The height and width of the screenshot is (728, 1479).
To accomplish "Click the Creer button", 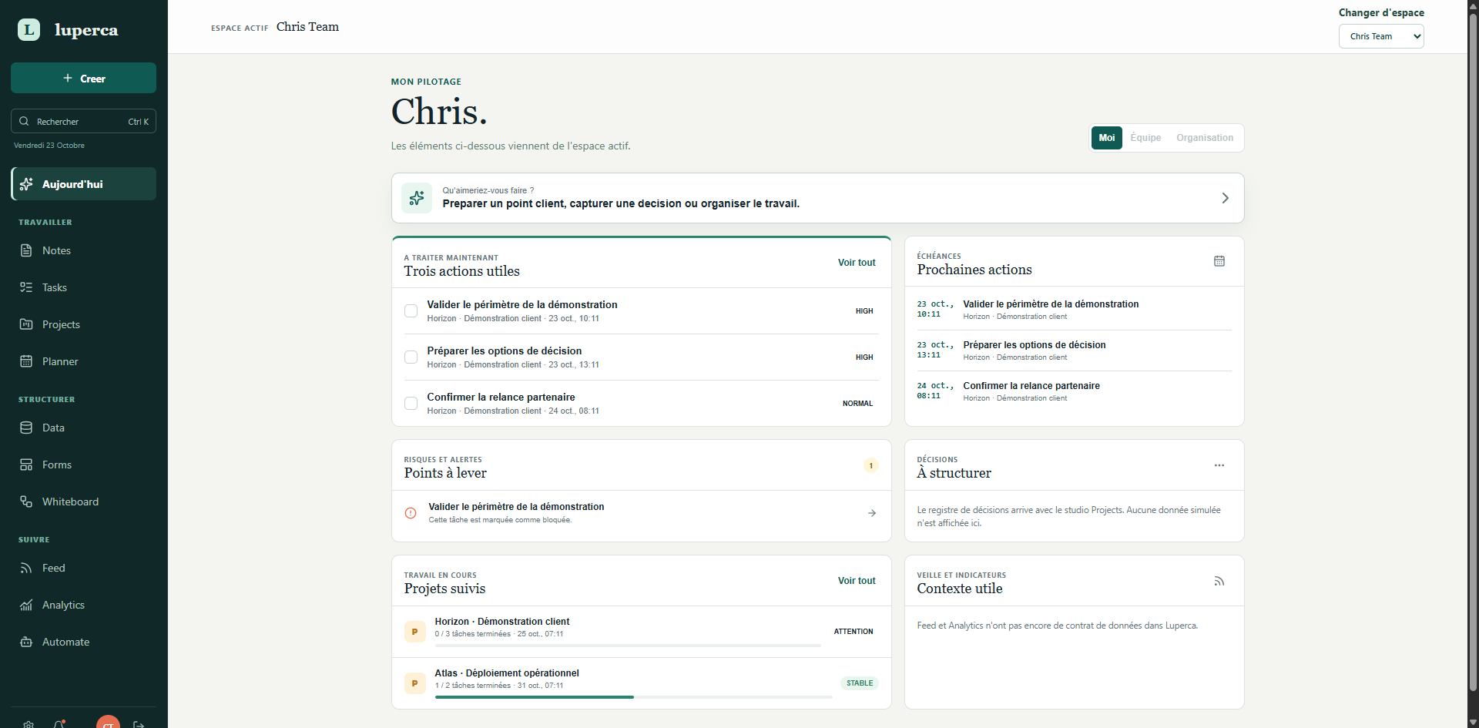I will point(83,78).
